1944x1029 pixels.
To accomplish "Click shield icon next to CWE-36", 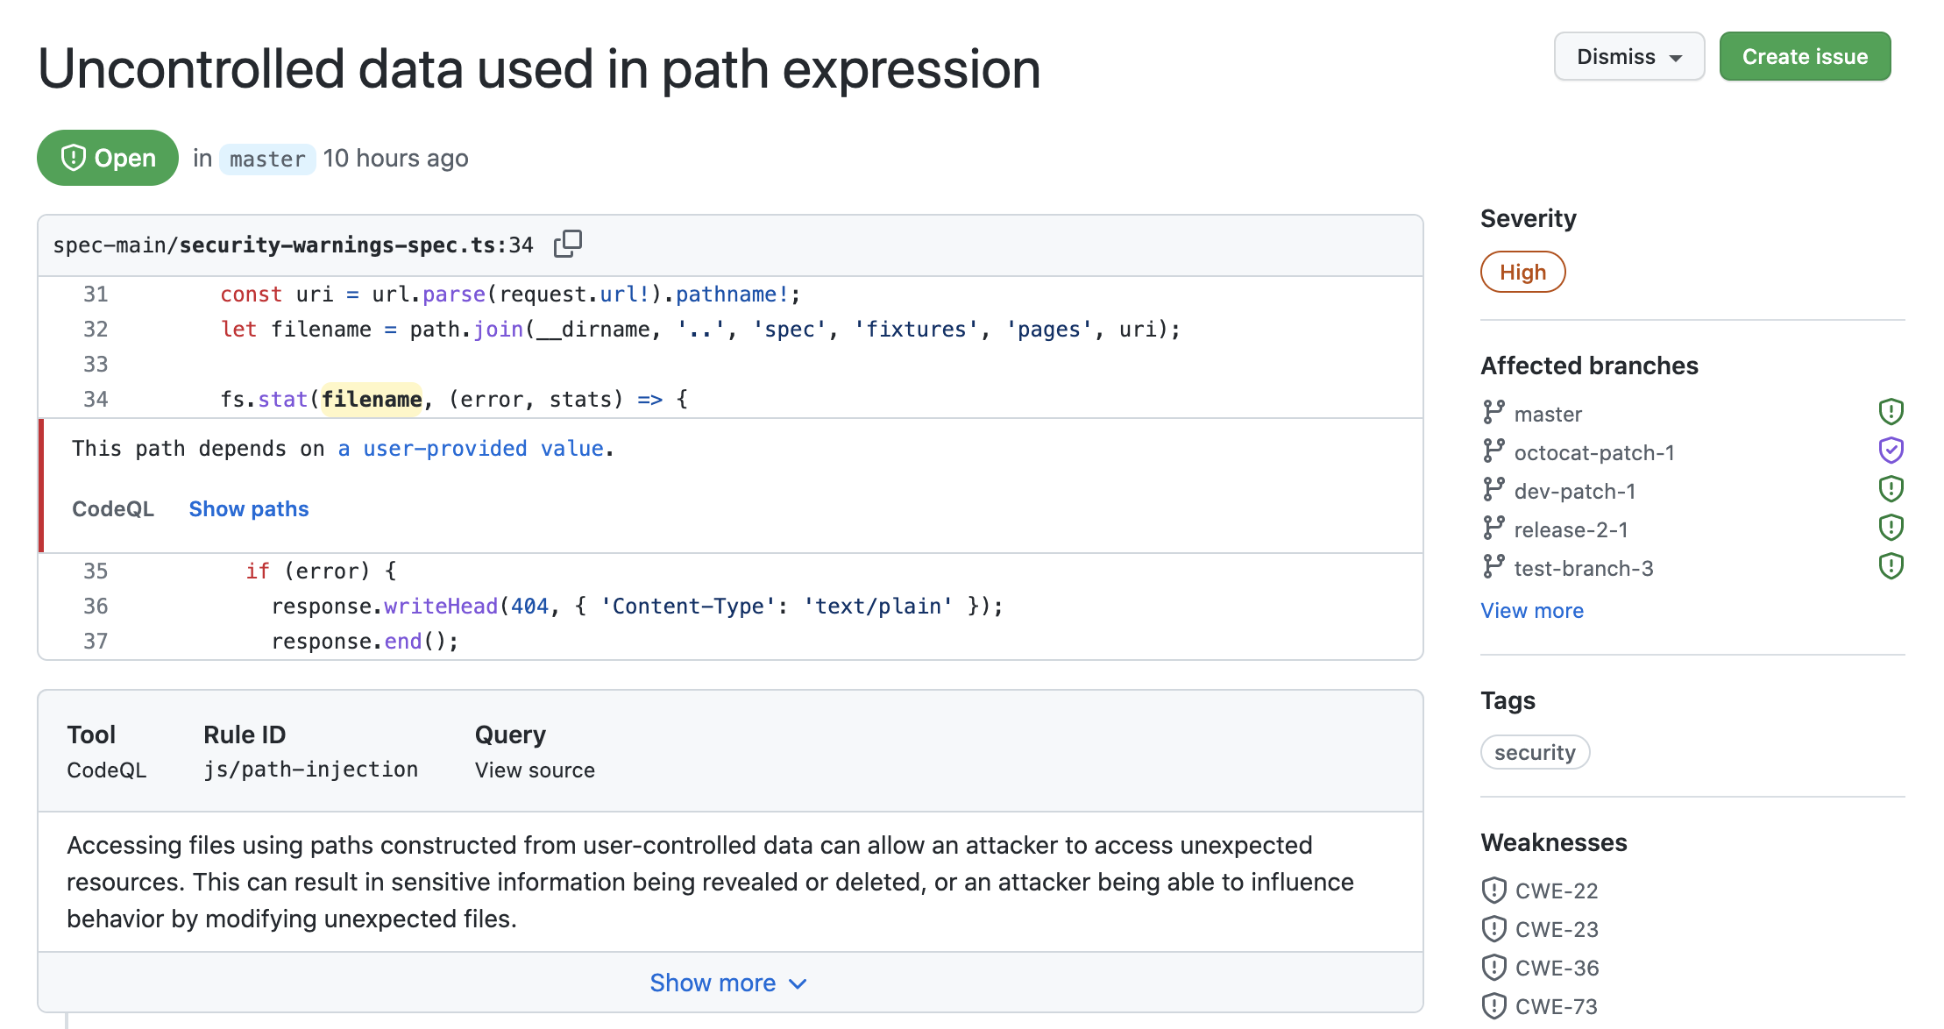I will click(x=1493, y=968).
